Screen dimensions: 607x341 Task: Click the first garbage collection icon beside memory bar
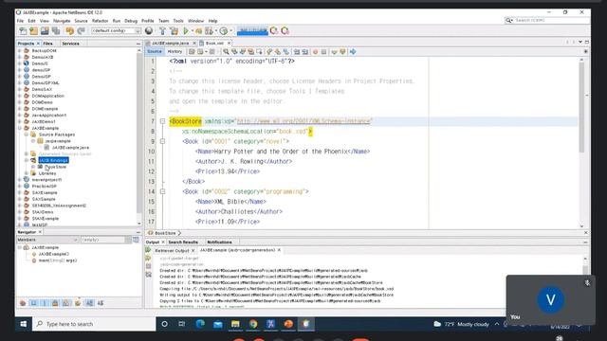coord(274,31)
